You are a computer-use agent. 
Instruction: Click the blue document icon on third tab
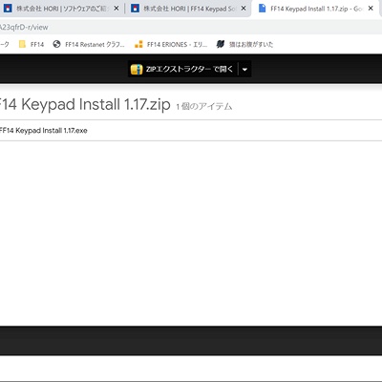[262, 9]
